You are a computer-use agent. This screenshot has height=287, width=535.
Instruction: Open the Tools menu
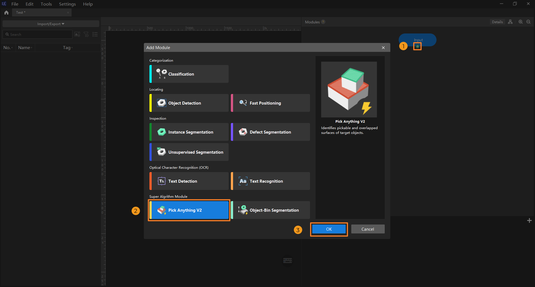coord(46,4)
